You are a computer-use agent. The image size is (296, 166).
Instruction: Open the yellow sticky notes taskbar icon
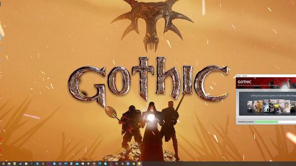click(139, 164)
